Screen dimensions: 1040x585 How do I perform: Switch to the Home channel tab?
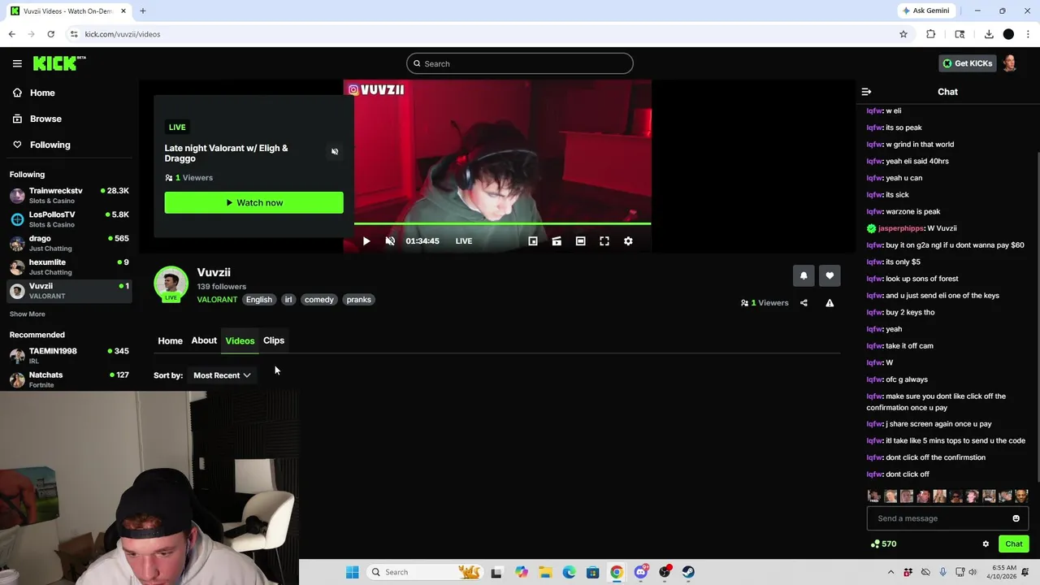click(x=170, y=340)
